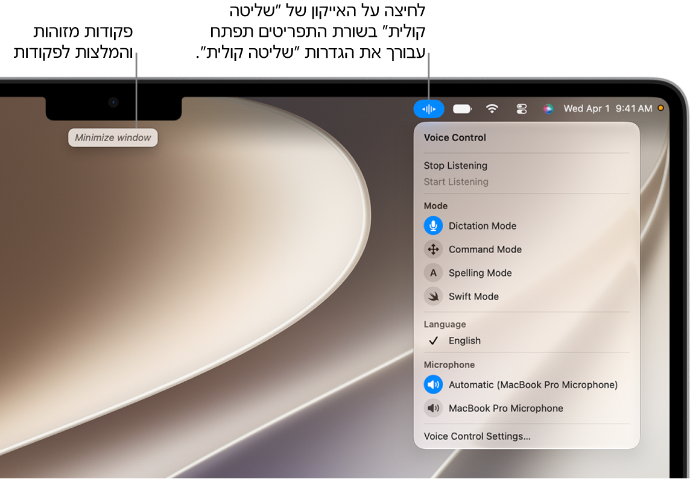690x479 pixels.
Task: Select English as the language
Action: (464, 340)
